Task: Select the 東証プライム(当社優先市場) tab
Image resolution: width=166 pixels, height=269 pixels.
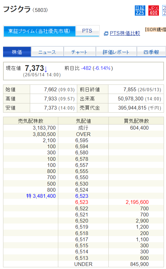Action: 39,31
